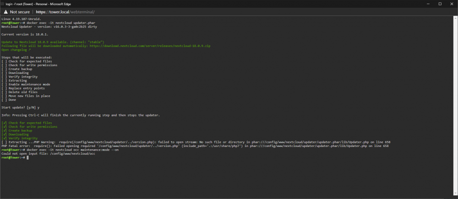
Task: Click the 'PHP Fatal error' line
Action: click(x=195, y=146)
